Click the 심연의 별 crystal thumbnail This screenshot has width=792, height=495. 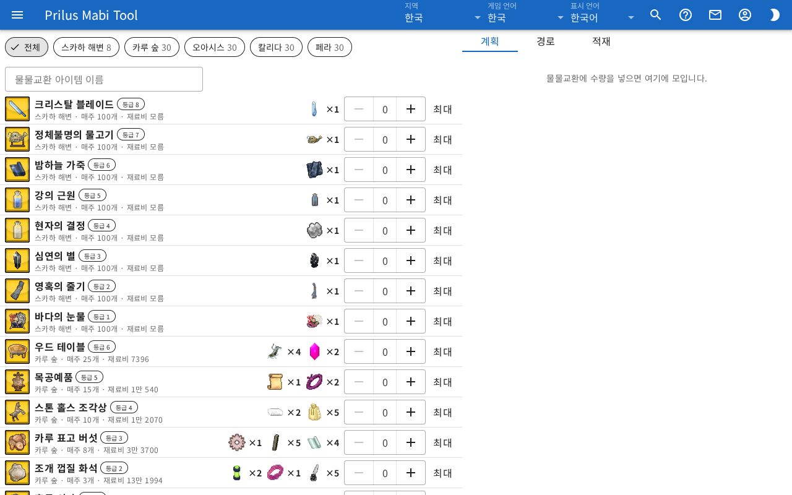(x=17, y=260)
